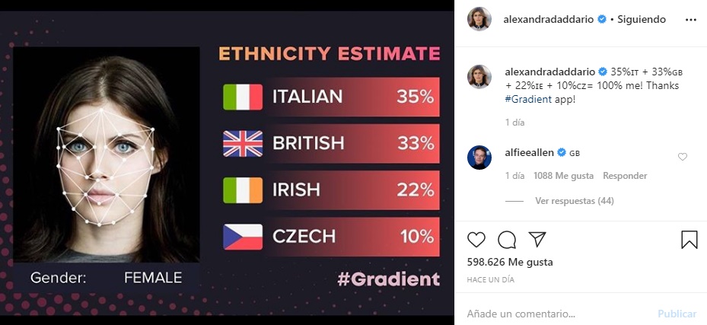Viewport: 707px width, 325px height.
Task: Save the post with the bookmark icon
Action: coord(689,240)
